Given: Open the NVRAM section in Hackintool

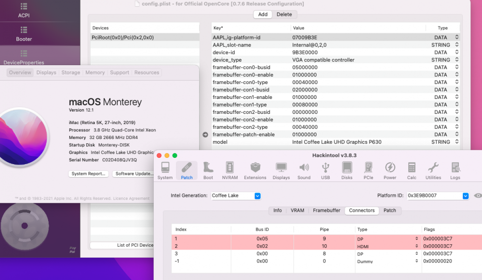Looking at the screenshot, I should click(230, 170).
